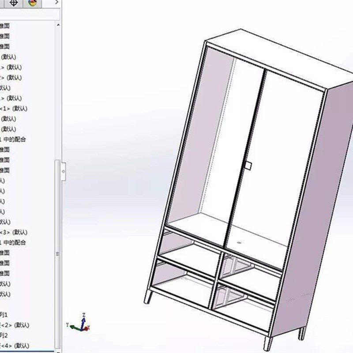Open the DimXpertManager crosshair tab
The height and width of the screenshot is (353, 353).
point(14,3)
